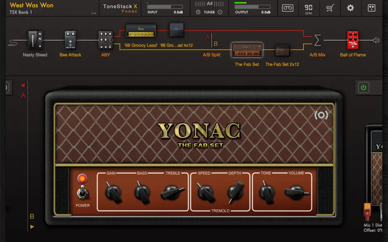
Task: Click the output 0.0dB value
Action: tap(266, 12)
